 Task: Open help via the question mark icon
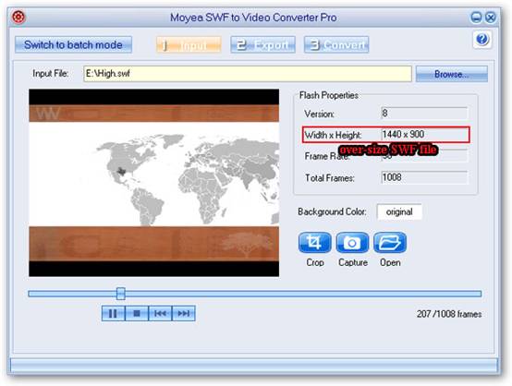point(482,40)
